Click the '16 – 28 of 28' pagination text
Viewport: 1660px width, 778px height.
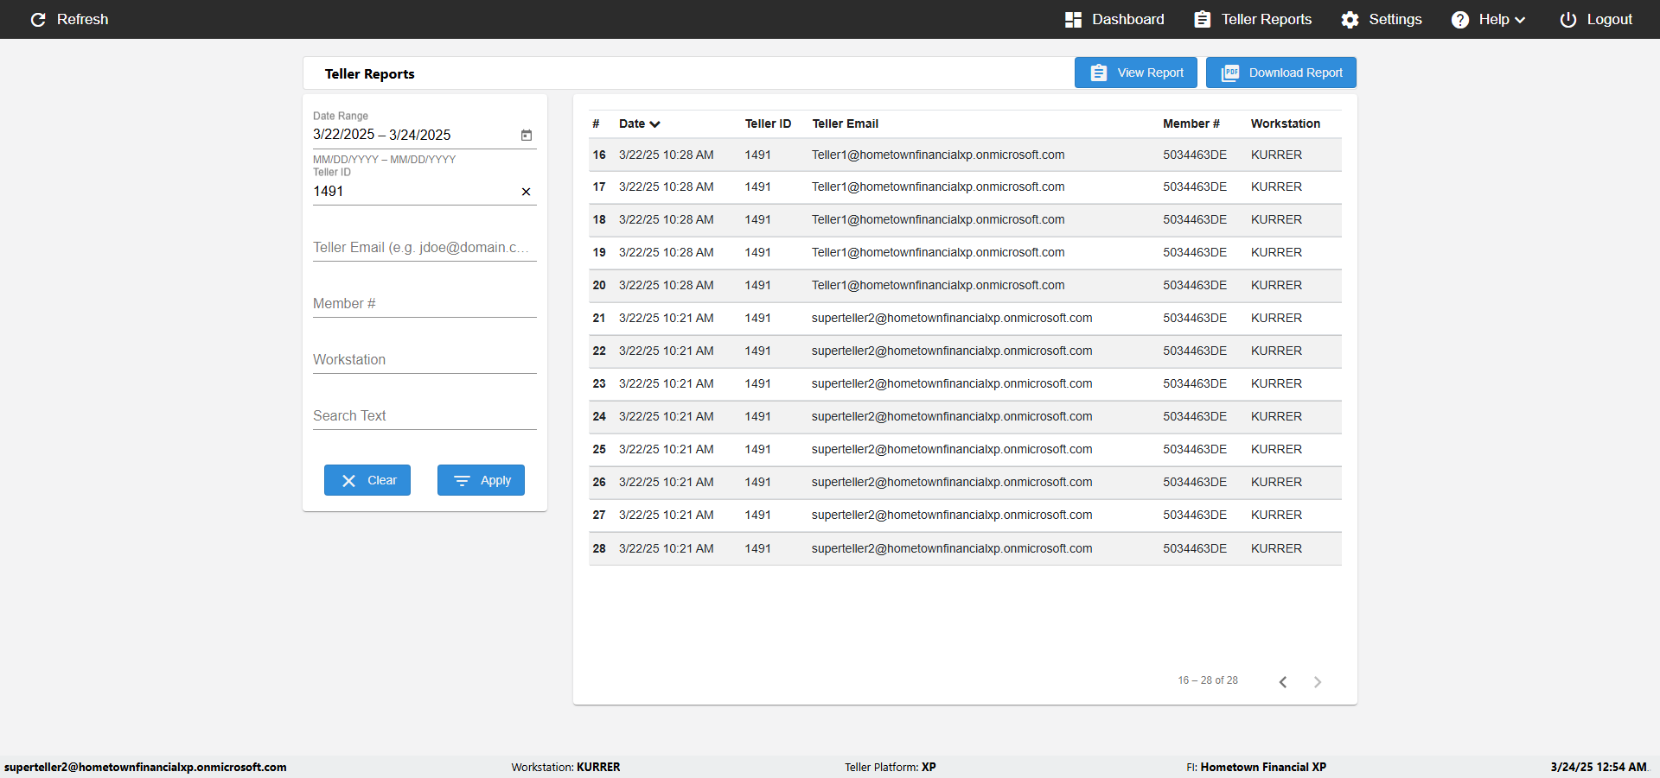pyautogui.click(x=1208, y=680)
